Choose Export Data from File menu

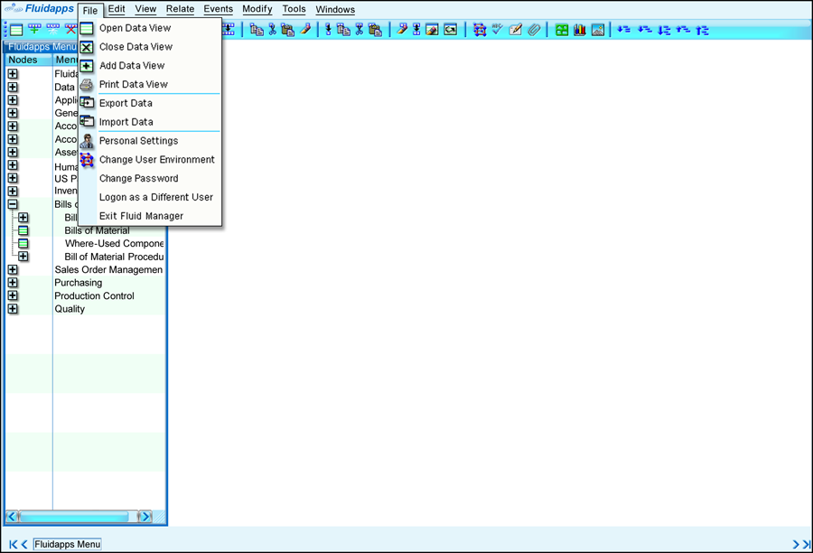[126, 104]
